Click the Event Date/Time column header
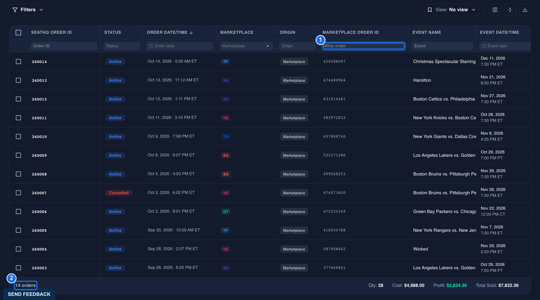Screen dimensions: 540x300 499,32
